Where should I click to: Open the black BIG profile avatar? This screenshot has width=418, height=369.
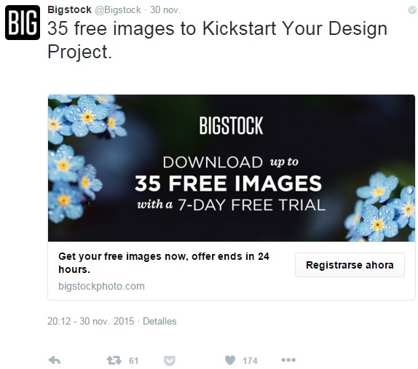[x=23, y=23]
